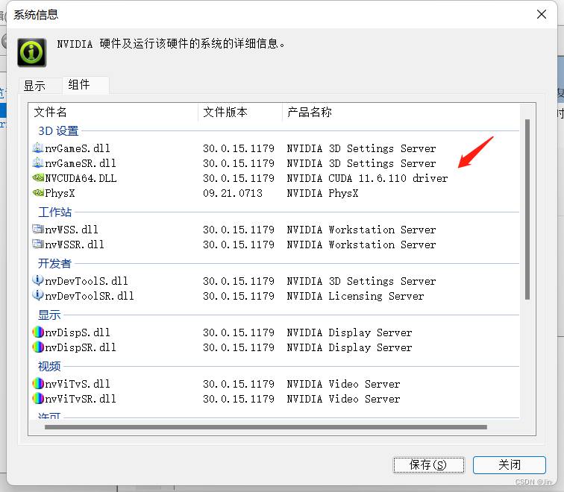Image resolution: width=564 pixels, height=492 pixels.
Task: Click the 视频 group header
Action: click(49, 366)
